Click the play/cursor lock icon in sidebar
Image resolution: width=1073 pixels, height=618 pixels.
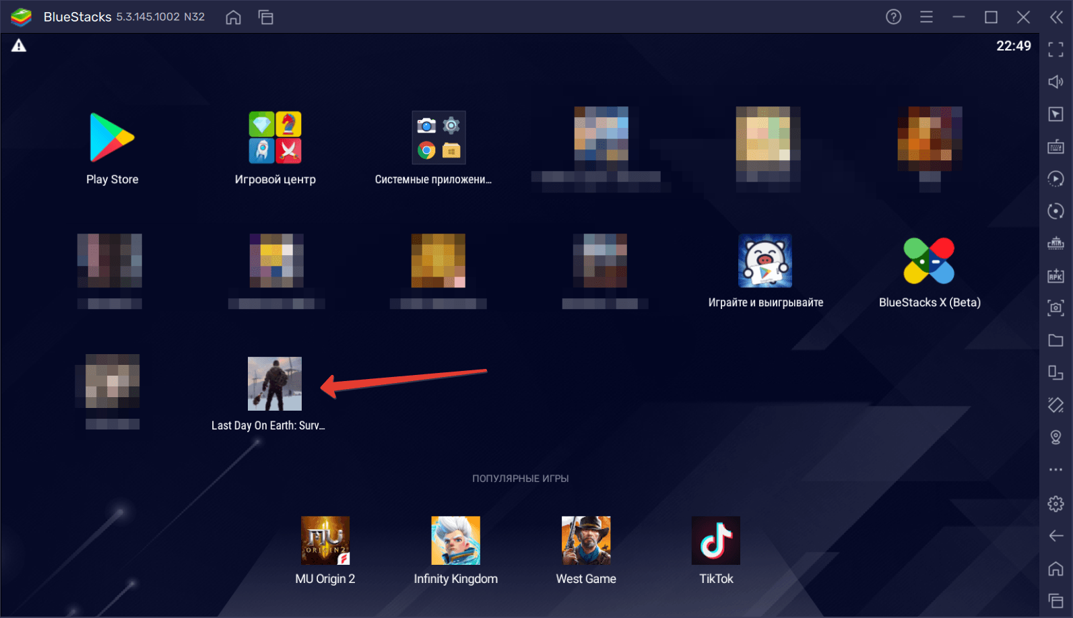(x=1056, y=114)
